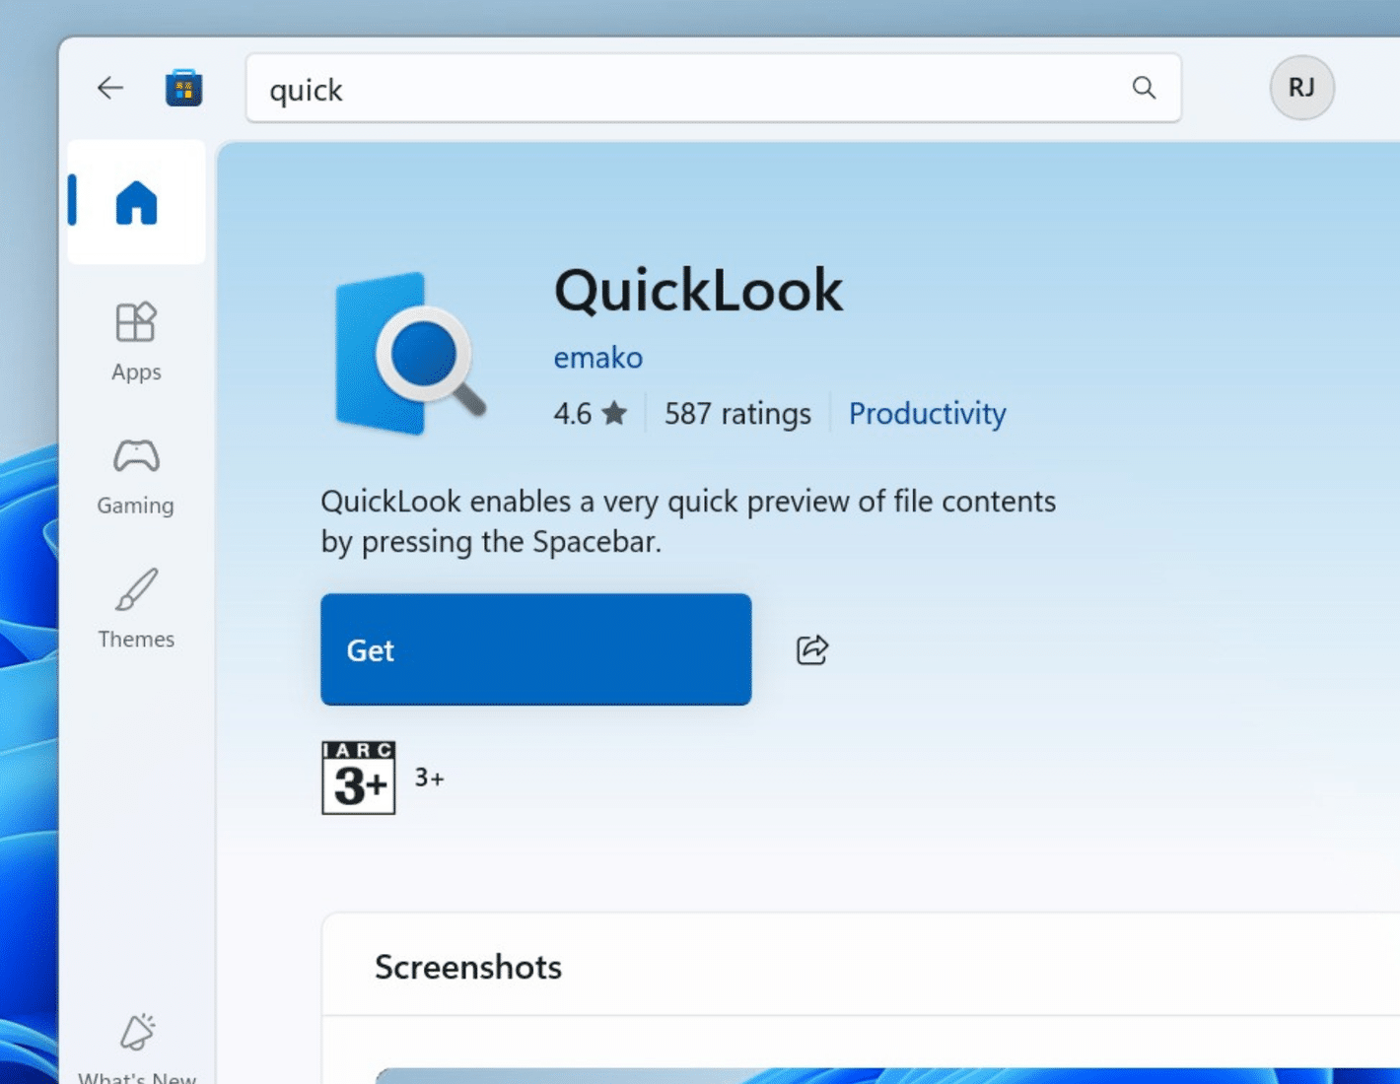This screenshot has height=1084, width=1400.
Task: Go back with the back arrow
Action: (110, 88)
